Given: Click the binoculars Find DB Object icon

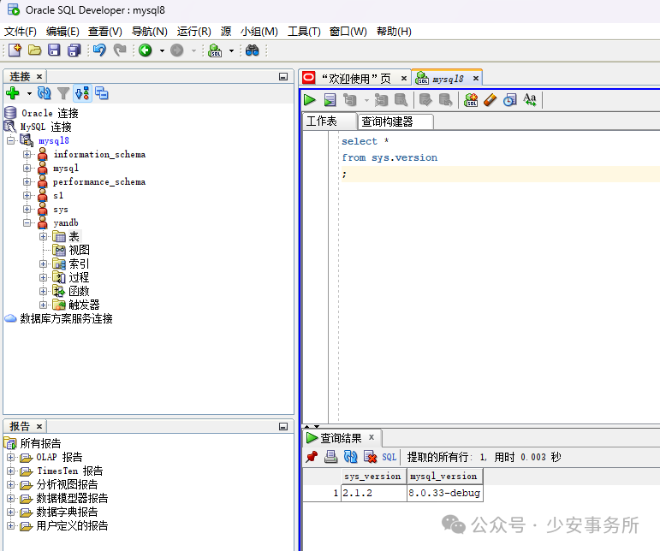Looking at the screenshot, I should point(253,50).
